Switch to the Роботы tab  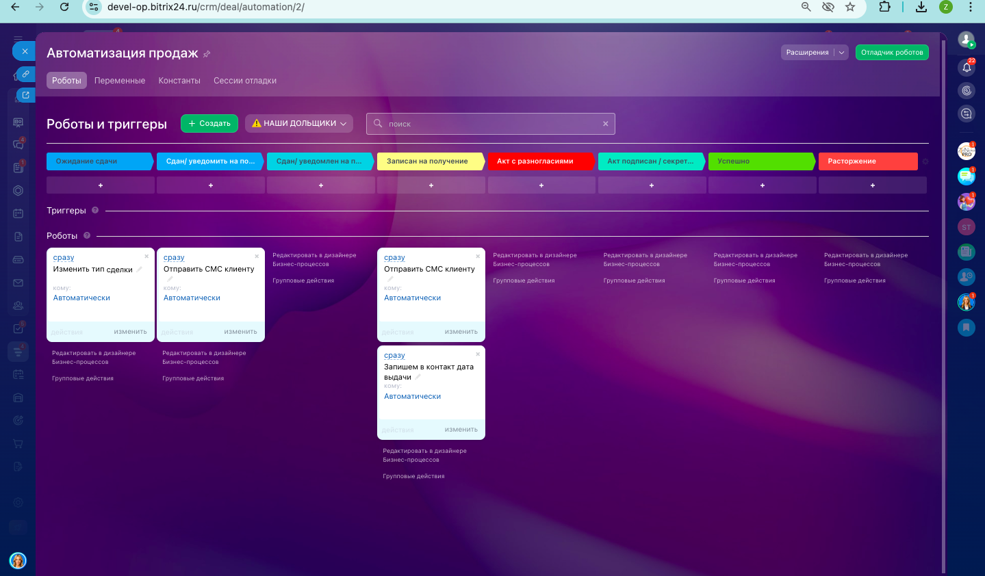(x=67, y=81)
